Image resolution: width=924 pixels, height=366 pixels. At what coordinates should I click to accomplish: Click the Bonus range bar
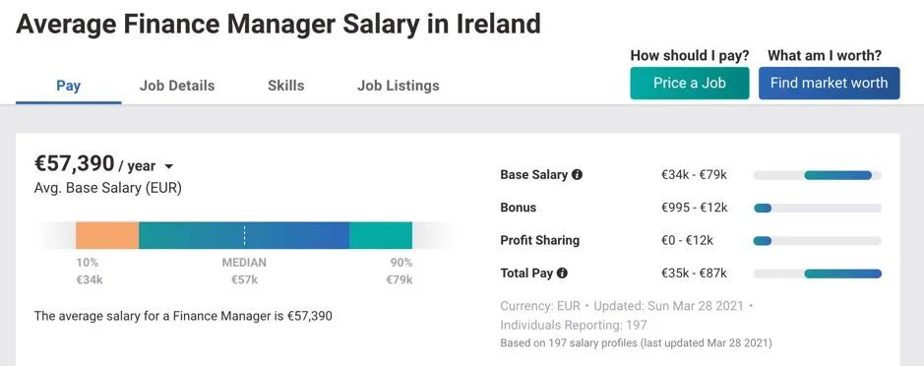pos(818,208)
